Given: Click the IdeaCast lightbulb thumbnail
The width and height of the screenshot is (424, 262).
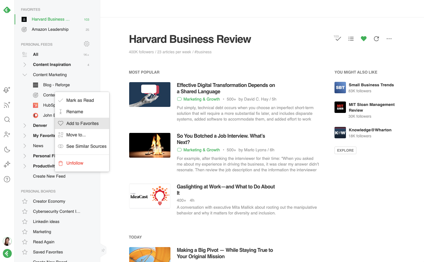Looking at the screenshot, I should [x=150, y=196].
